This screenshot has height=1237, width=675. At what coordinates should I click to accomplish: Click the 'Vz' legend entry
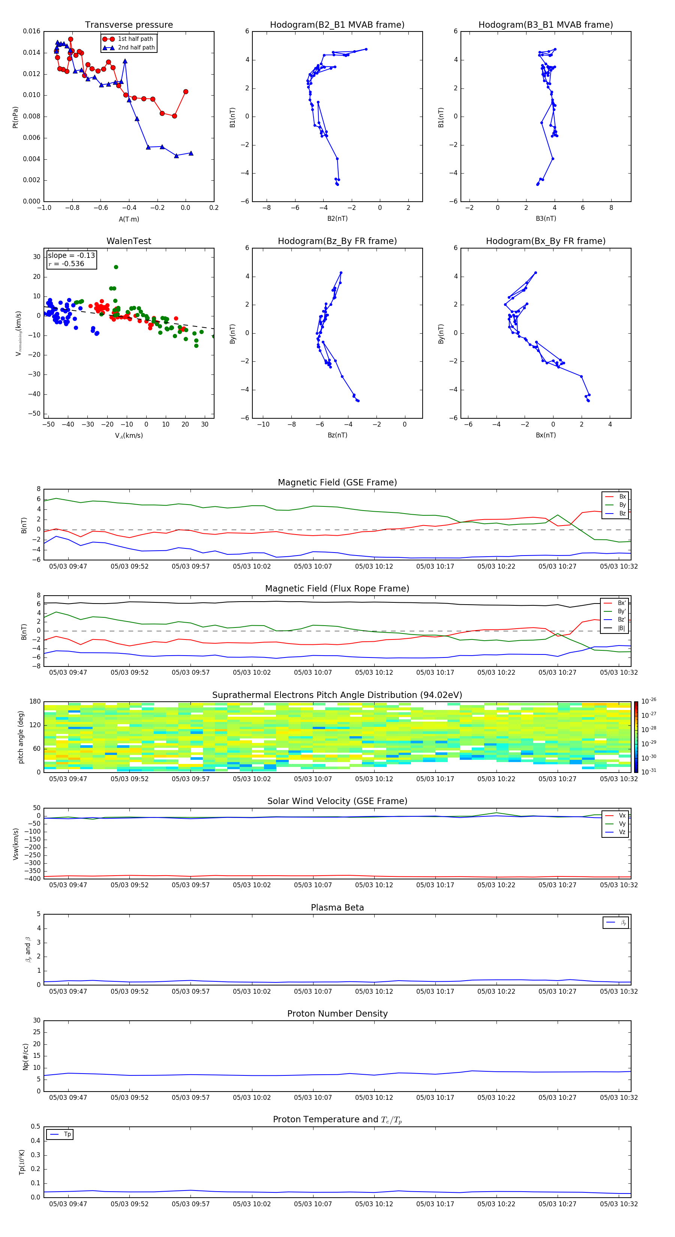click(616, 832)
